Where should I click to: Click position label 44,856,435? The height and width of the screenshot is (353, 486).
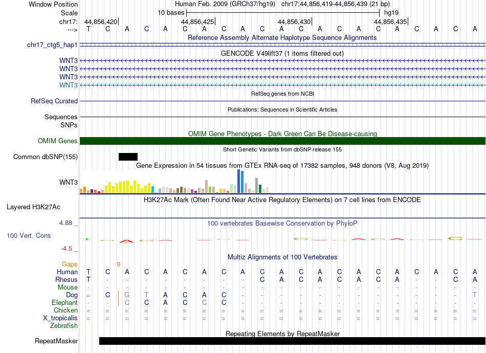(390, 21)
